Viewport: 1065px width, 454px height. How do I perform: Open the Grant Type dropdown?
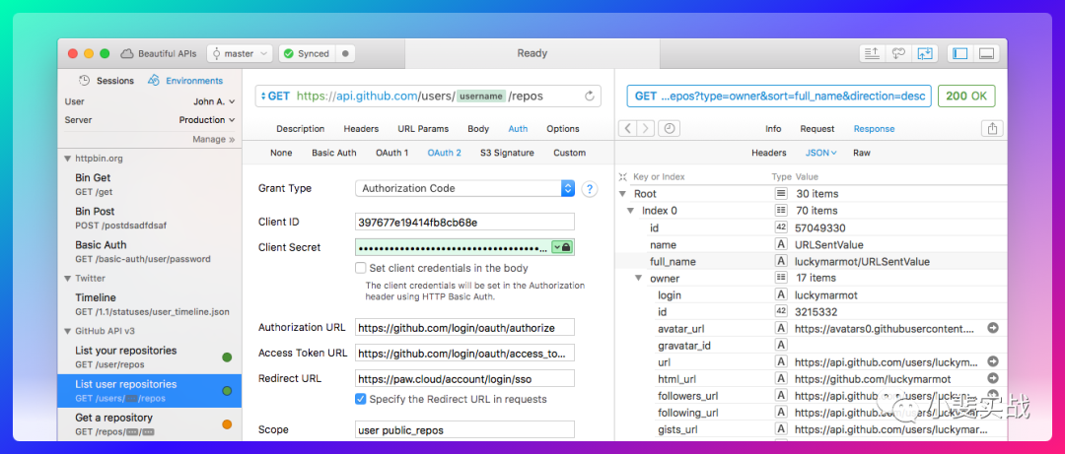(464, 189)
